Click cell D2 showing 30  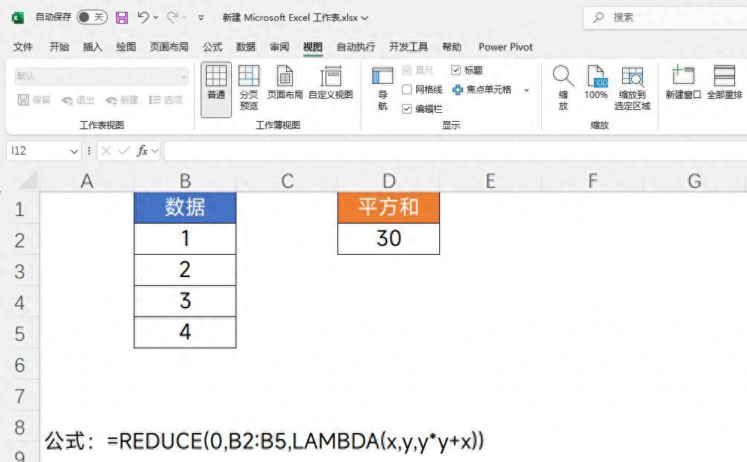pos(389,238)
